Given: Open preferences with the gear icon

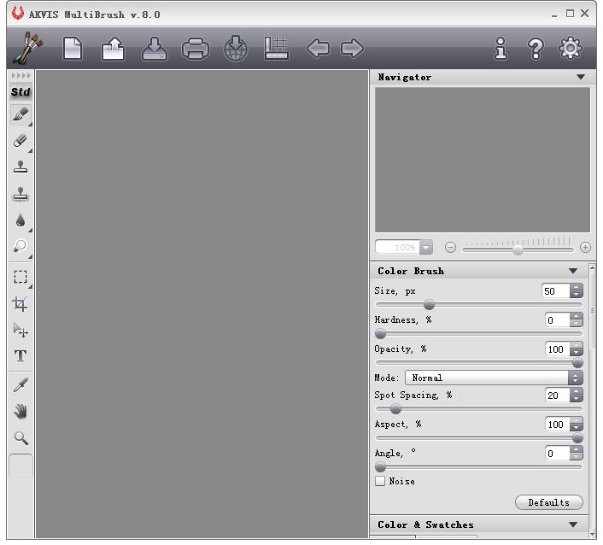Looking at the screenshot, I should point(570,48).
